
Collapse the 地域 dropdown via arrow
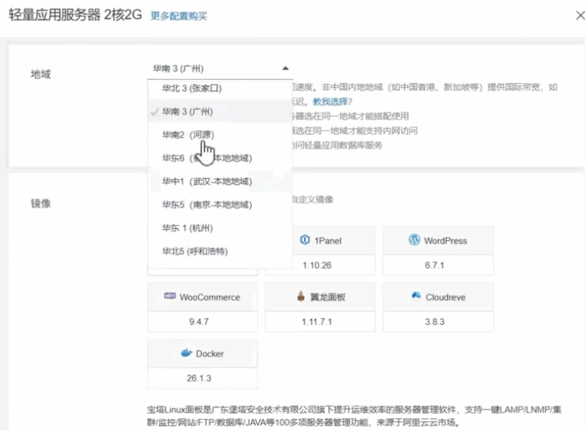[285, 68]
